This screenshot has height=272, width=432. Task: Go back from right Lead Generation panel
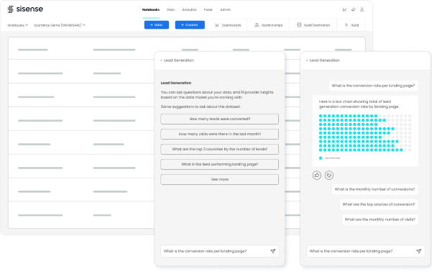[x=307, y=60]
